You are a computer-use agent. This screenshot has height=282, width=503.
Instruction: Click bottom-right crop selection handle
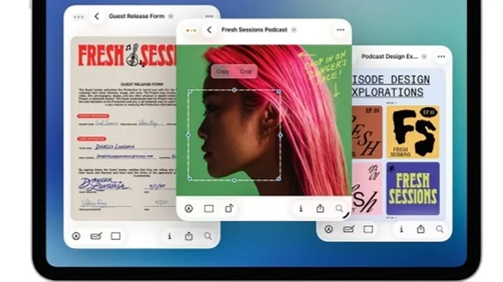pos(279,178)
